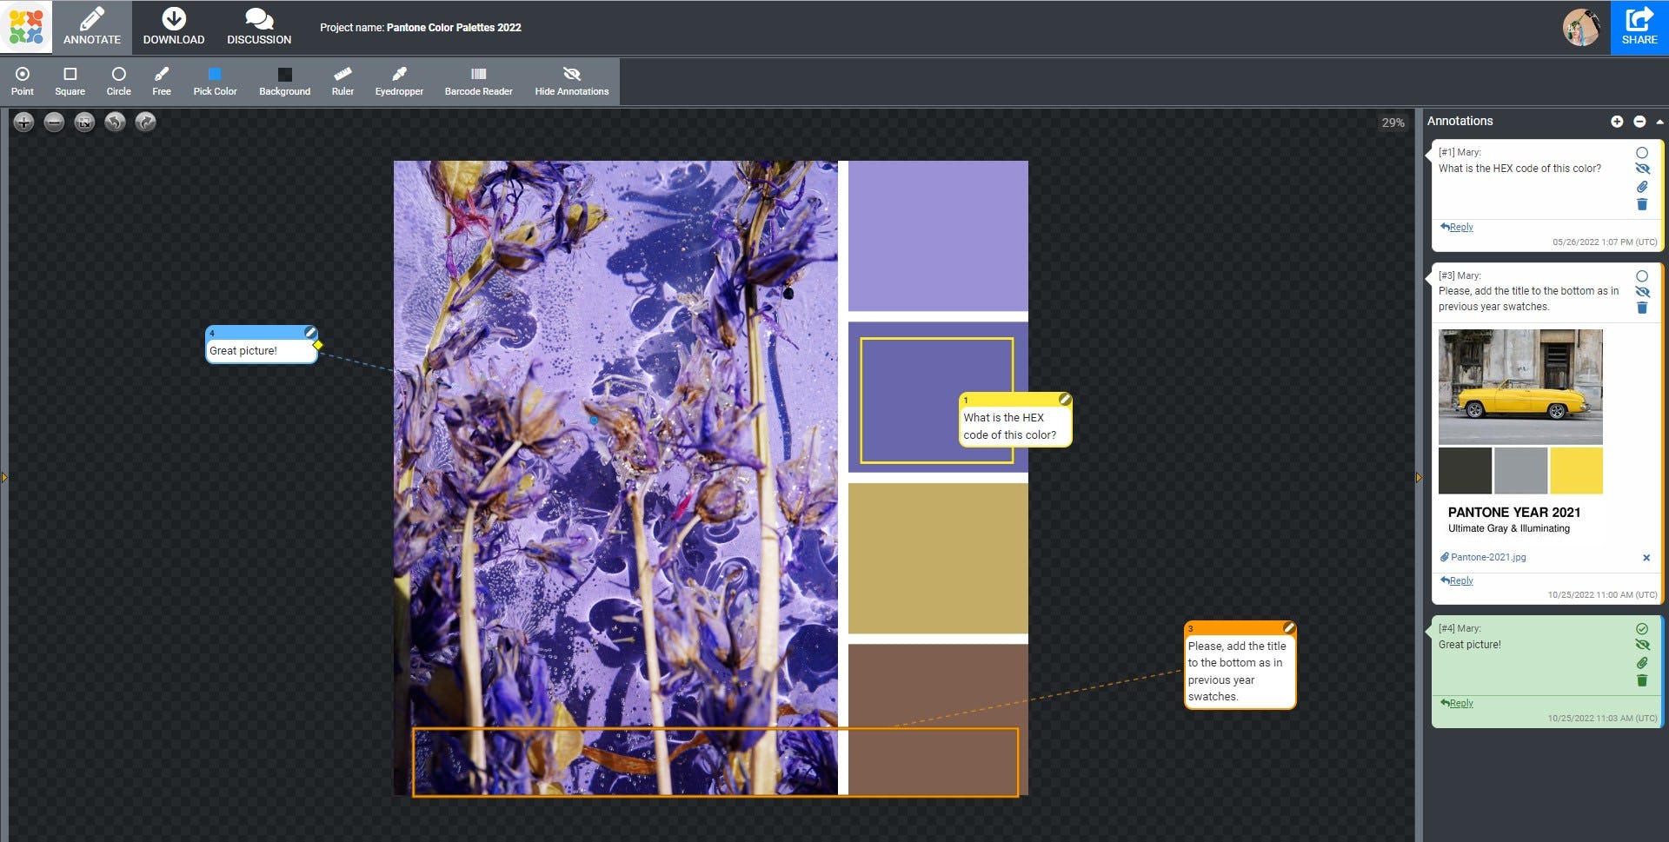Open the Background settings tool
Image resolution: width=1669 pixels, height=842 pixels.
[284, 81]
